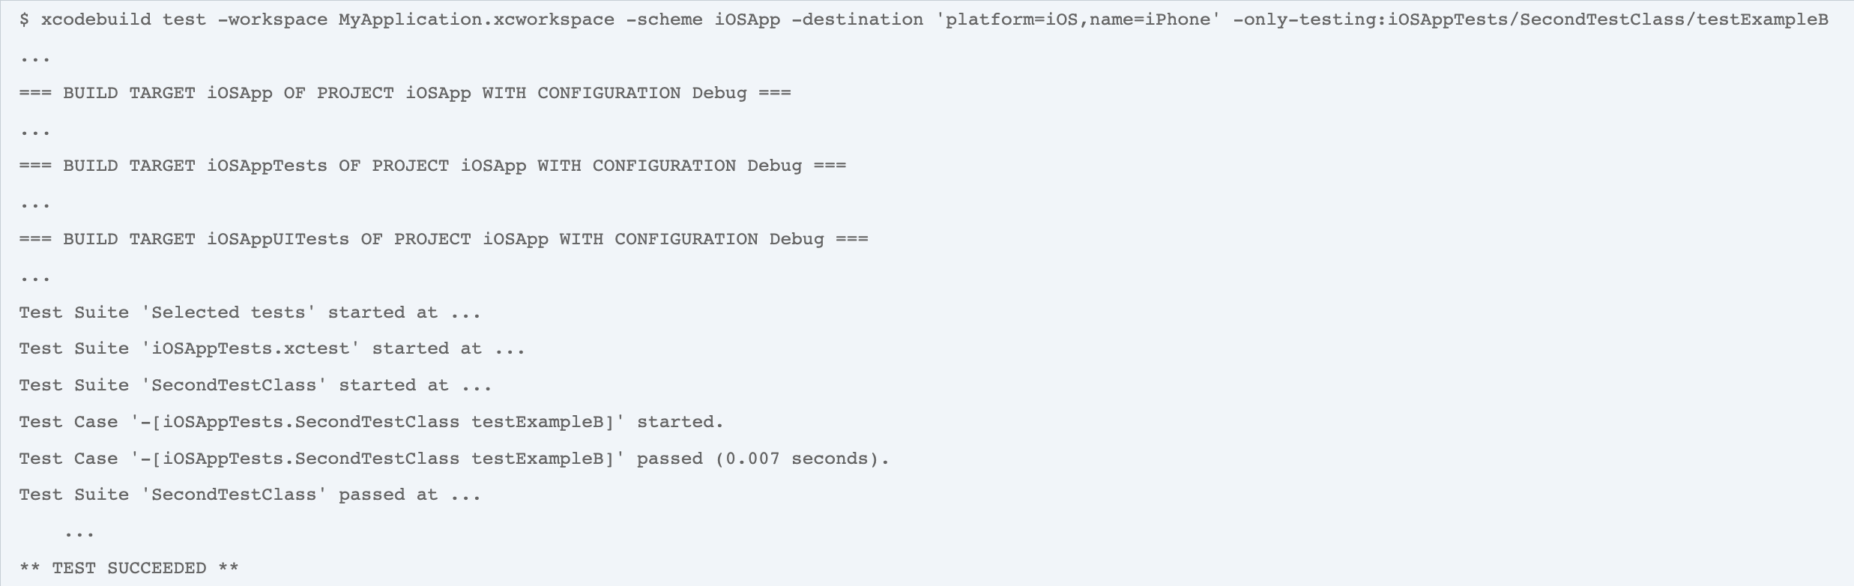Click the BUILD TARGET iOSAppUITests line
The width and height of the screenshot is (1854, 586).
pyautogui.click(x=444, y=239)
